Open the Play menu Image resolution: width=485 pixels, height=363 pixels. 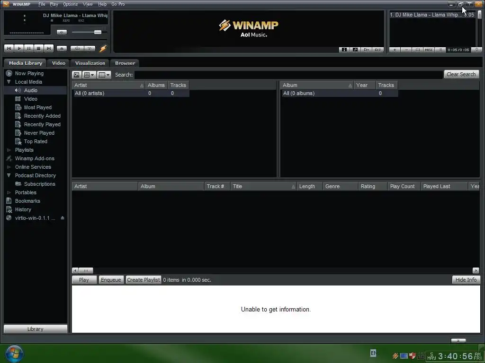(54, 4)
